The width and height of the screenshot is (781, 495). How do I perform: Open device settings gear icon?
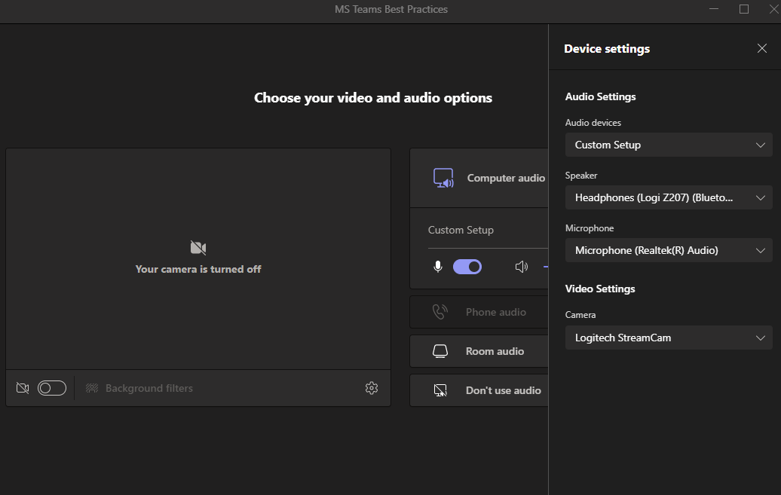372,388
